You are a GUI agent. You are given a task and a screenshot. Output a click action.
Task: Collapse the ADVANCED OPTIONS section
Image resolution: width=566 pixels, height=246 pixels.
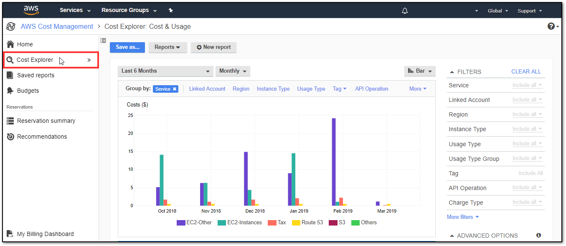452,236
